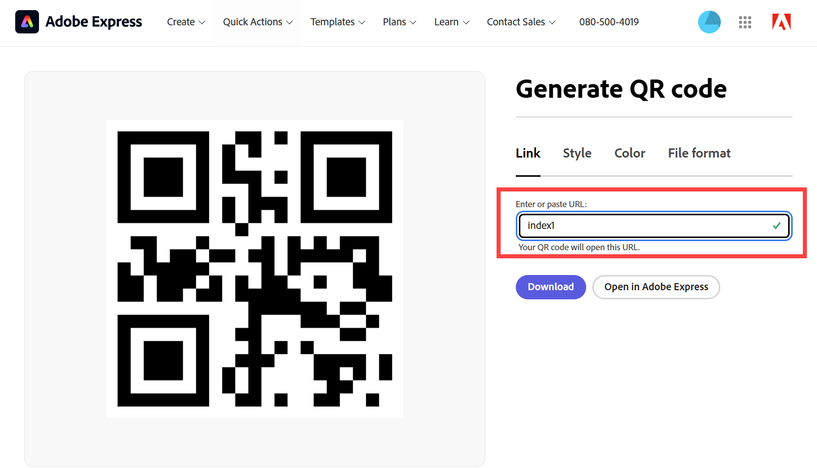Open the Learn dropdown
Screen dimensions: 817x468
pyautogui.click(x=452, y=22)
